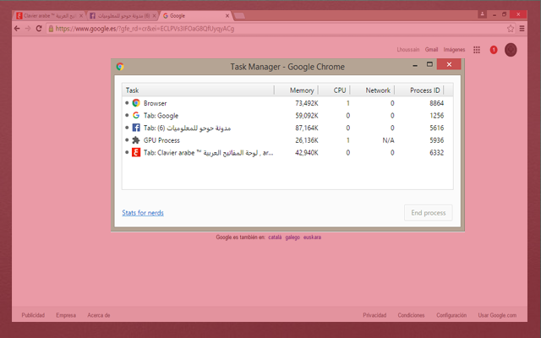Click the GPU Process puzzle icon
541x338 pixels.
click(135, 140)
